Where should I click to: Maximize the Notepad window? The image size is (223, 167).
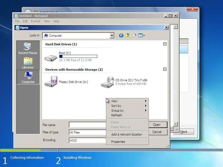(x=170, y=16)
